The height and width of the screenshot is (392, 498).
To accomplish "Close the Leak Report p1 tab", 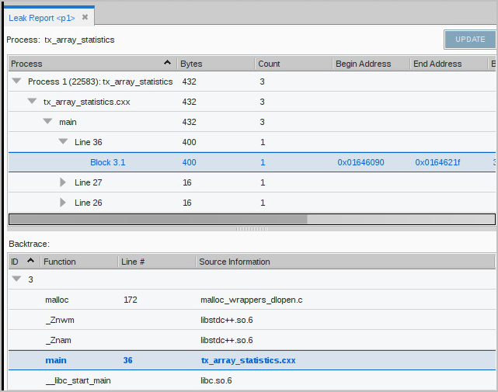I will point(85,17).
